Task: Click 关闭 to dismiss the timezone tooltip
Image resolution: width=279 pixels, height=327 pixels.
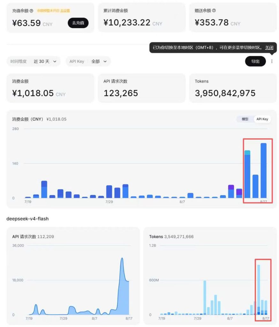Action: click(269, 48)
